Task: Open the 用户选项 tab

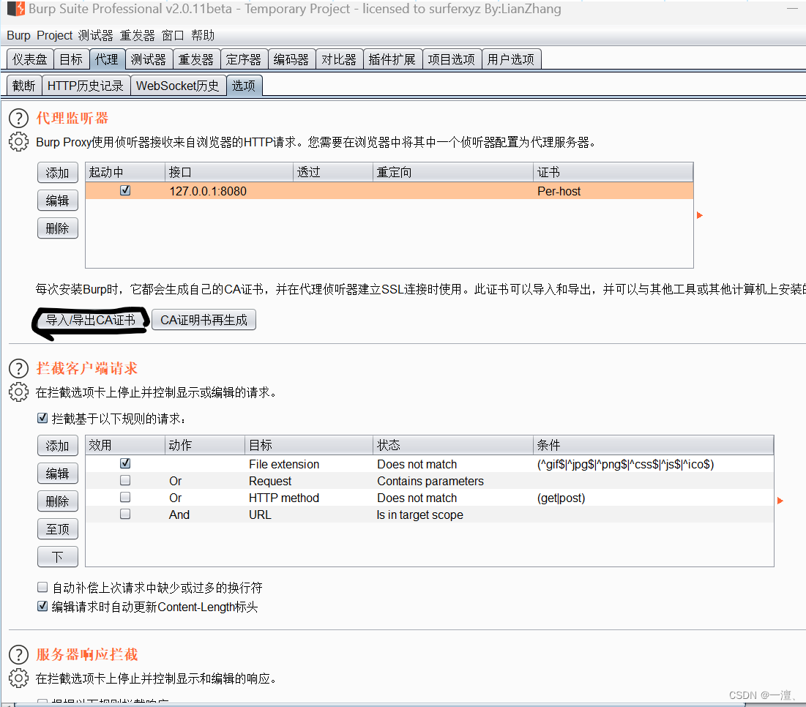Action: 511,59
